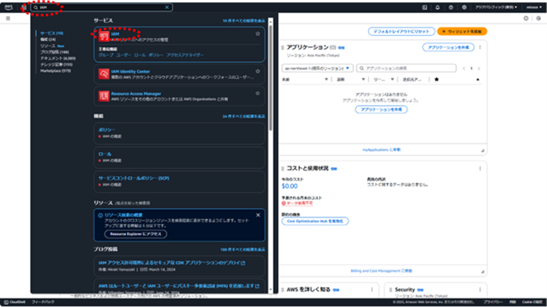Select the ブログ投稿 (188) filter category

pyautogui.click(x=54, y=52)
